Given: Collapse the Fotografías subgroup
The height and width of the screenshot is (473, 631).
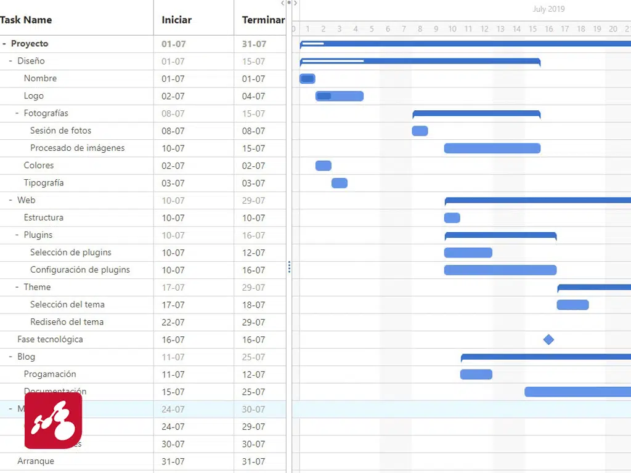Looking at the screenshot, I should pos(17,113).
